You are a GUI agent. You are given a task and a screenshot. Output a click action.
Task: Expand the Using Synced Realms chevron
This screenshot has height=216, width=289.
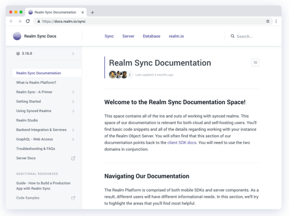(x=73, y=111)
